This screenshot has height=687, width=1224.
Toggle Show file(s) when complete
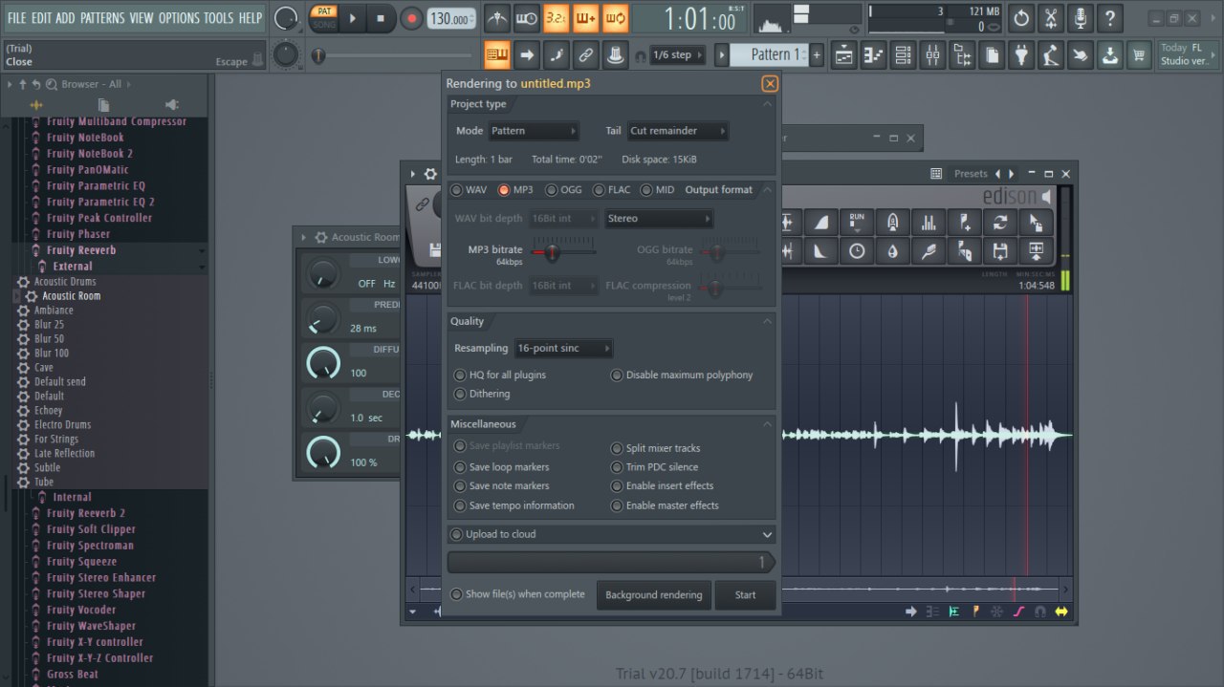(x=517, y=594)
